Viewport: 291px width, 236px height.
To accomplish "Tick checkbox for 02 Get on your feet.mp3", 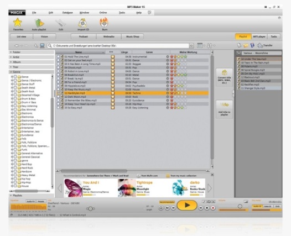I will click(58, 60).
